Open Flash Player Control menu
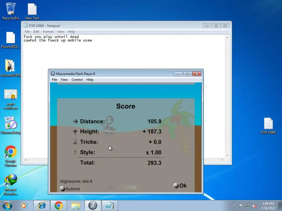Image resolution: width=282 pixels, height=211 pixels. [x=77, y=80]
